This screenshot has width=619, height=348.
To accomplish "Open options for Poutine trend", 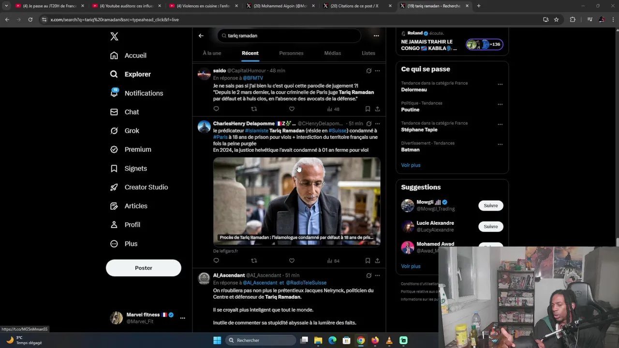I will click(500, 104).
